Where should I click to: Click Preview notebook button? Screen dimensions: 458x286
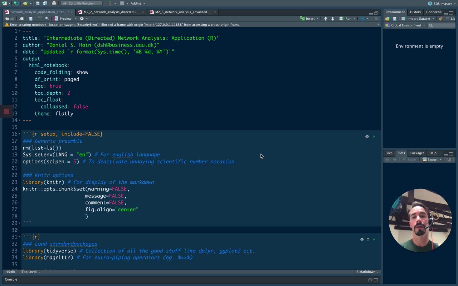tap(65, 19)
